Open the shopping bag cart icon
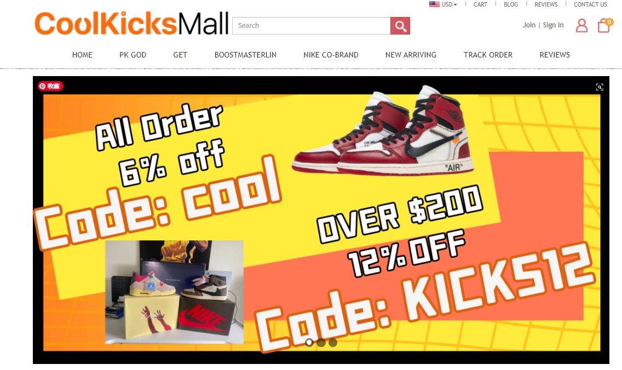Image resolution: width=622 pixels, height=370 pixels. (604, 25)
